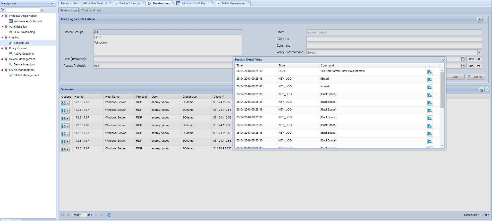
Task: Click the info icon in Search Criteria header
Action: (x=479, y=20)
